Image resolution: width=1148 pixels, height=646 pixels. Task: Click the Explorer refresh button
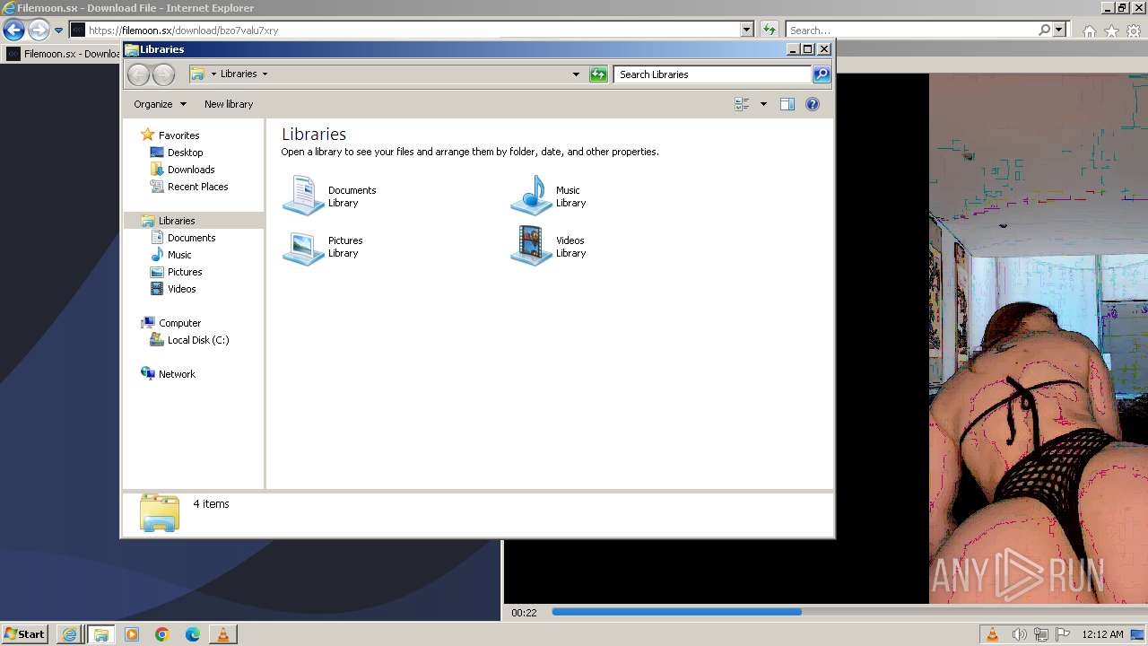pyautogui.click(x=598, y=74)
